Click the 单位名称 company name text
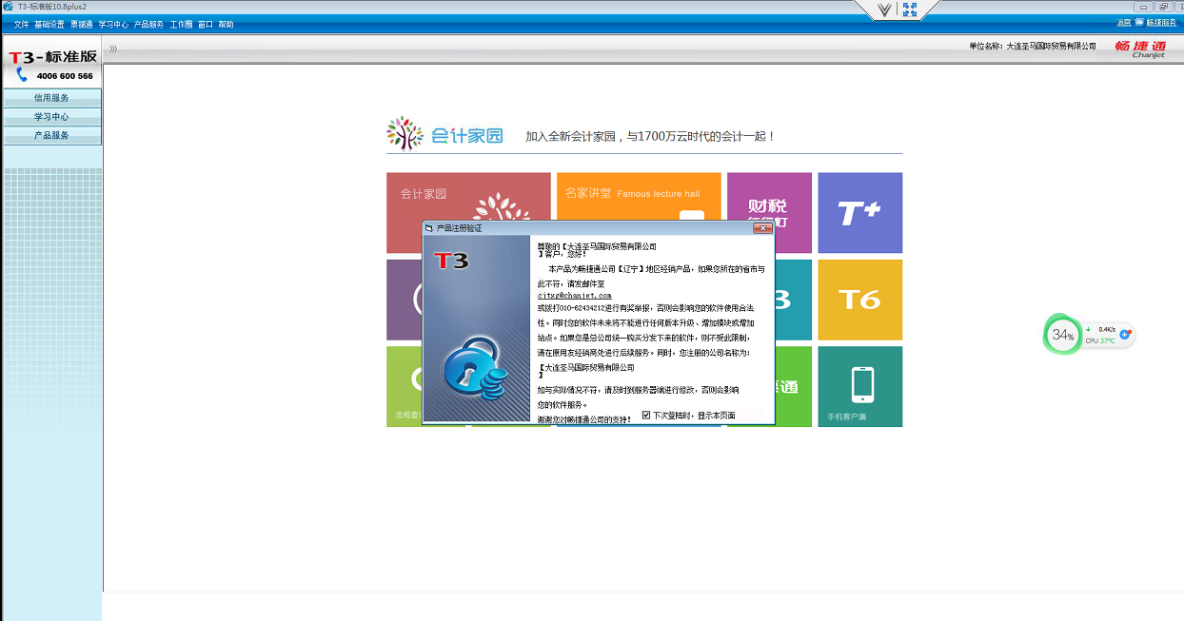Viewport: 1184px width, 621px height. pyautogui.click(x=1033, y=47)
